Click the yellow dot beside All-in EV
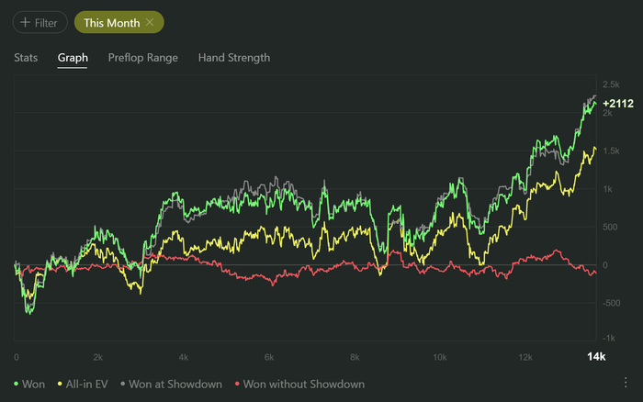Viewport: 643px width, 402px height. [x=62, y=385]
